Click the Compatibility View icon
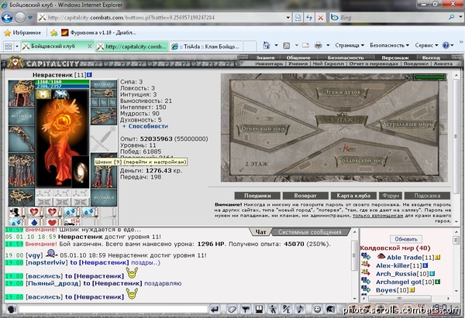Image resolution: width=465 pixels, height=318 pixels. (x=298, y=18)
